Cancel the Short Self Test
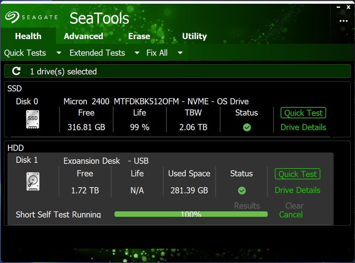This screenshot has width=355, height=263. [291, 215]
